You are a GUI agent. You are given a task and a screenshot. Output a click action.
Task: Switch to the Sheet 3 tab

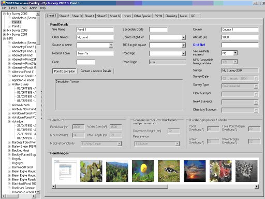pos(77,16)
